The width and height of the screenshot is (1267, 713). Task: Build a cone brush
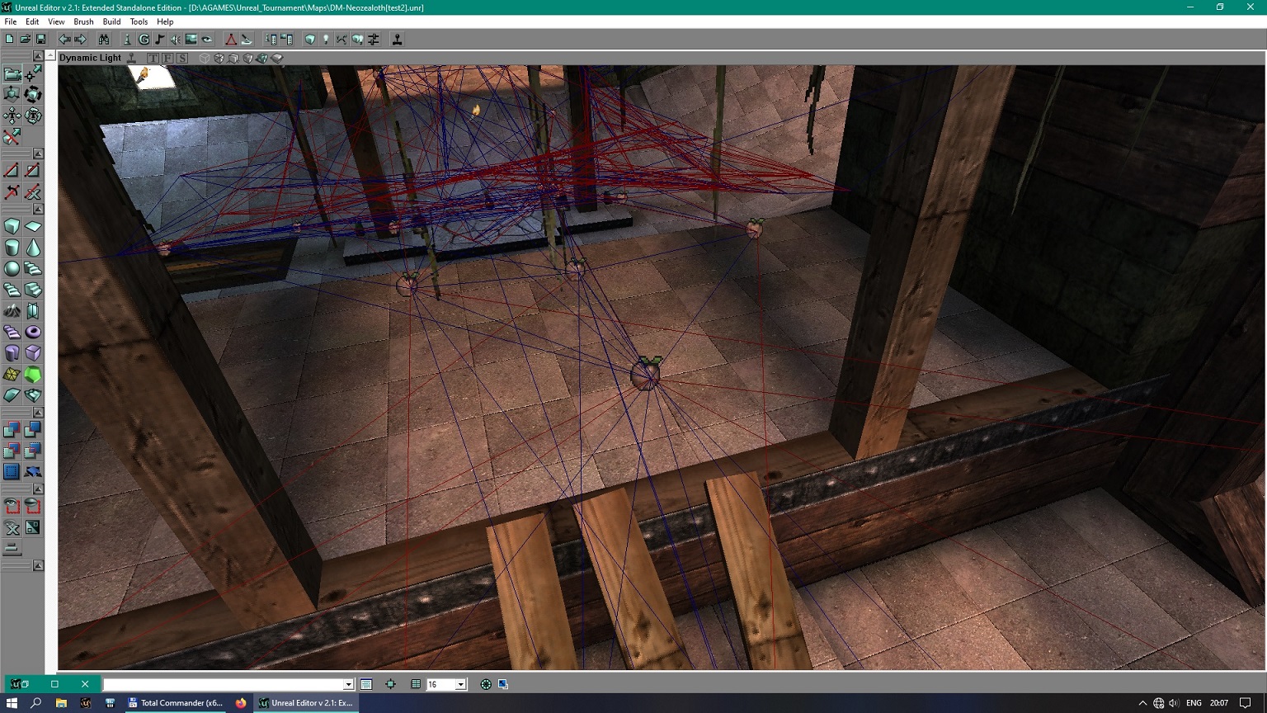(33, 248)
